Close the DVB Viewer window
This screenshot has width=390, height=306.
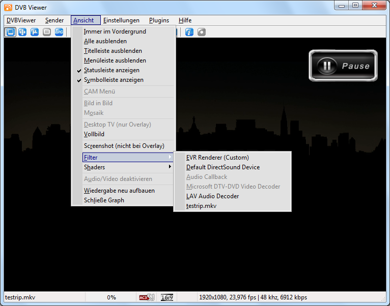(374, 6)
